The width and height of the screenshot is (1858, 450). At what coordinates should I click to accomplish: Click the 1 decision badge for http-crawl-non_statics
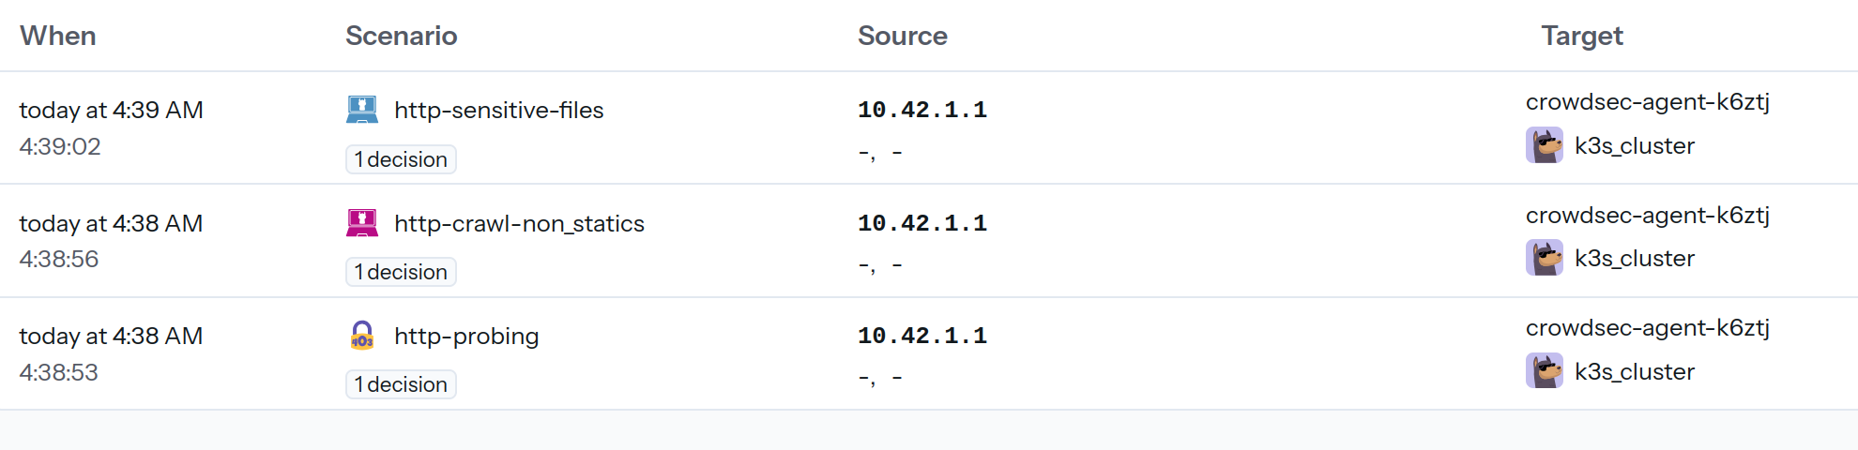(x=401, y=272)
